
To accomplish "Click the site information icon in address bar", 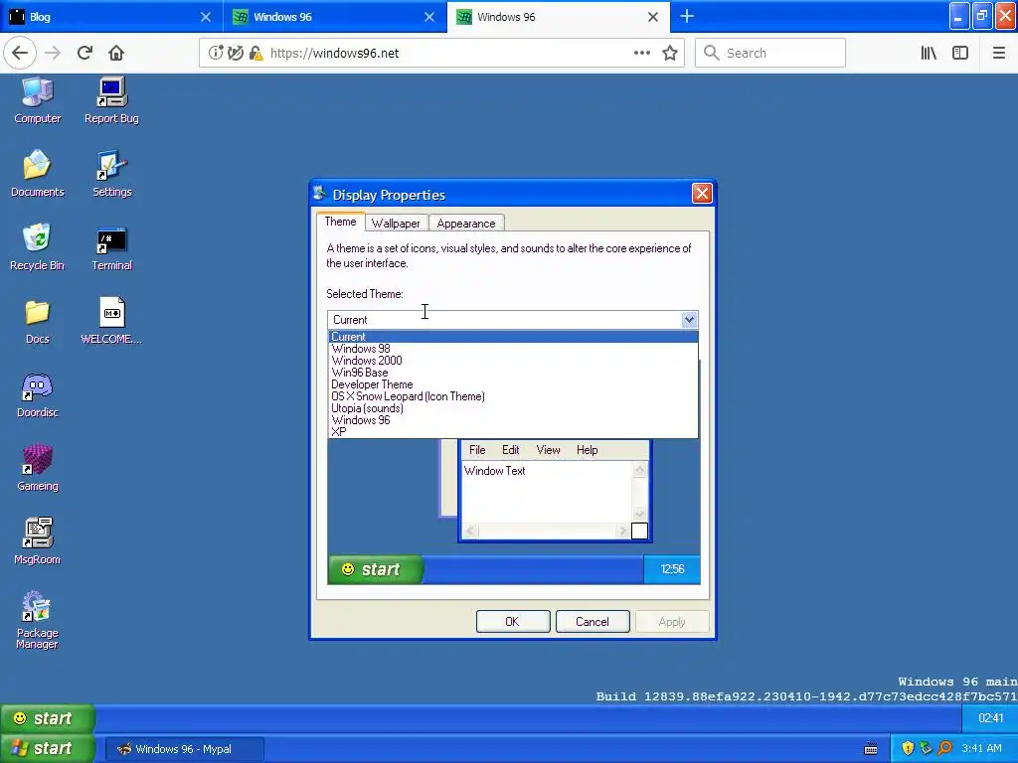I will pyautogui.click(x=216, y=53).
